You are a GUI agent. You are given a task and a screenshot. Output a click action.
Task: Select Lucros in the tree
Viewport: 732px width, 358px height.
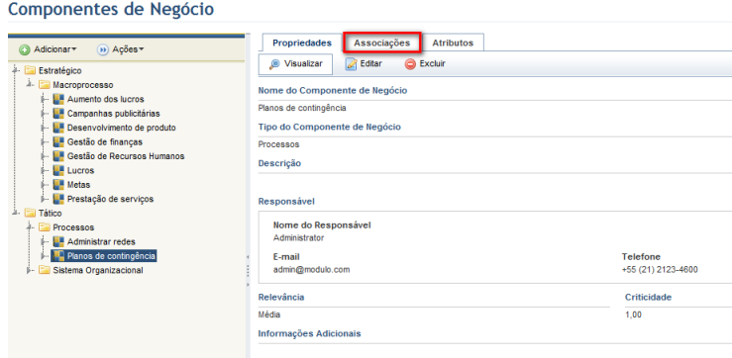(x=81, y=170)
